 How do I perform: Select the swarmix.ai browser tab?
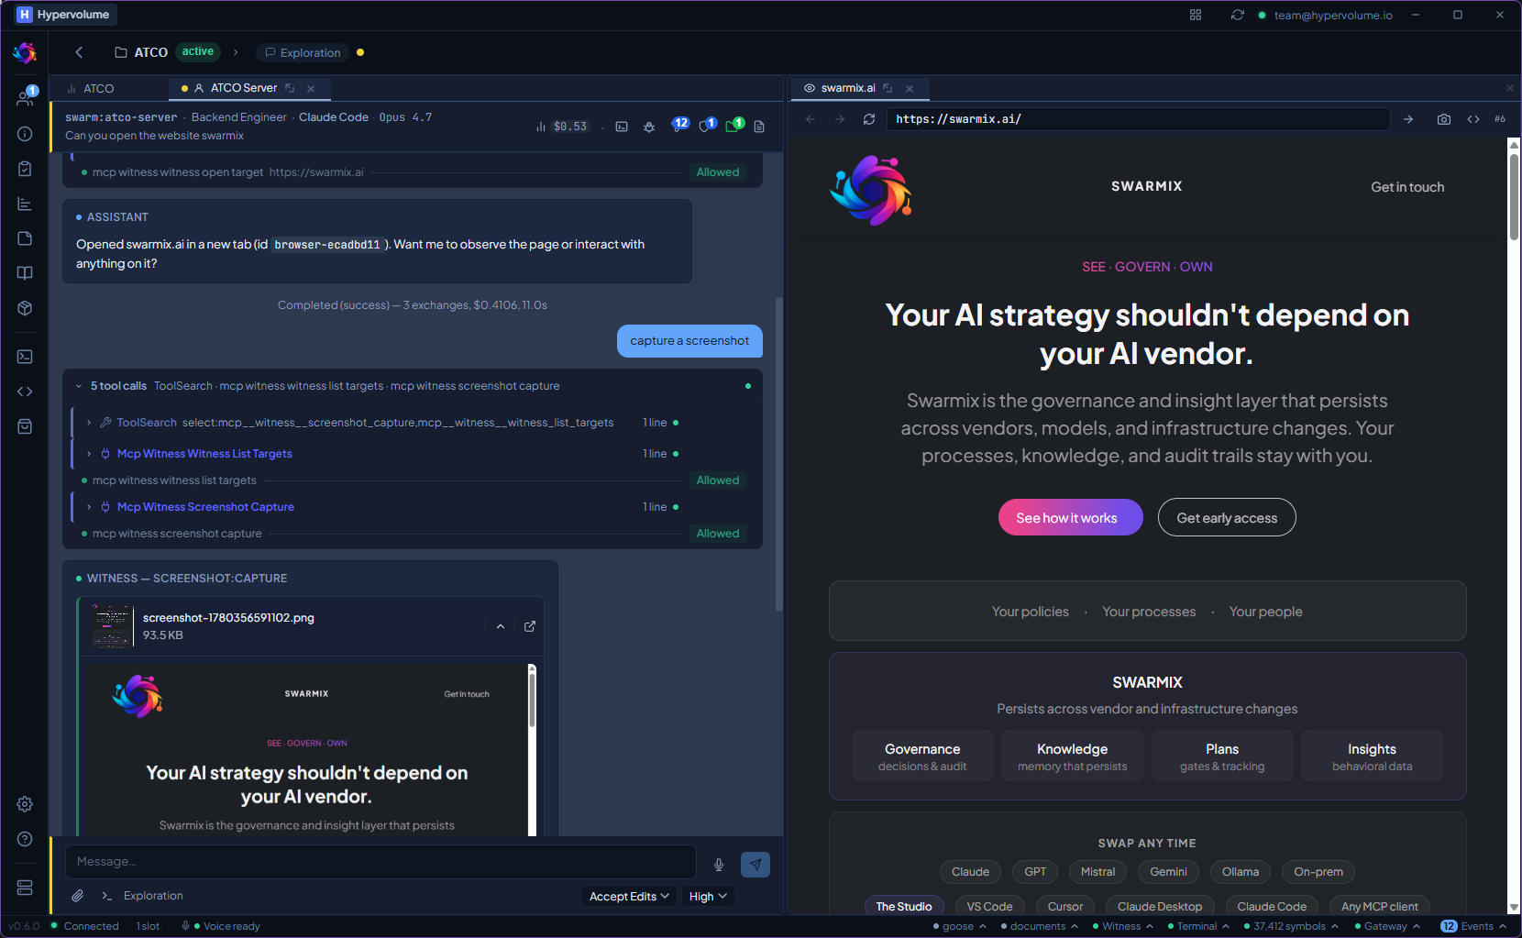pyautogui.click(x=848, y=88)
